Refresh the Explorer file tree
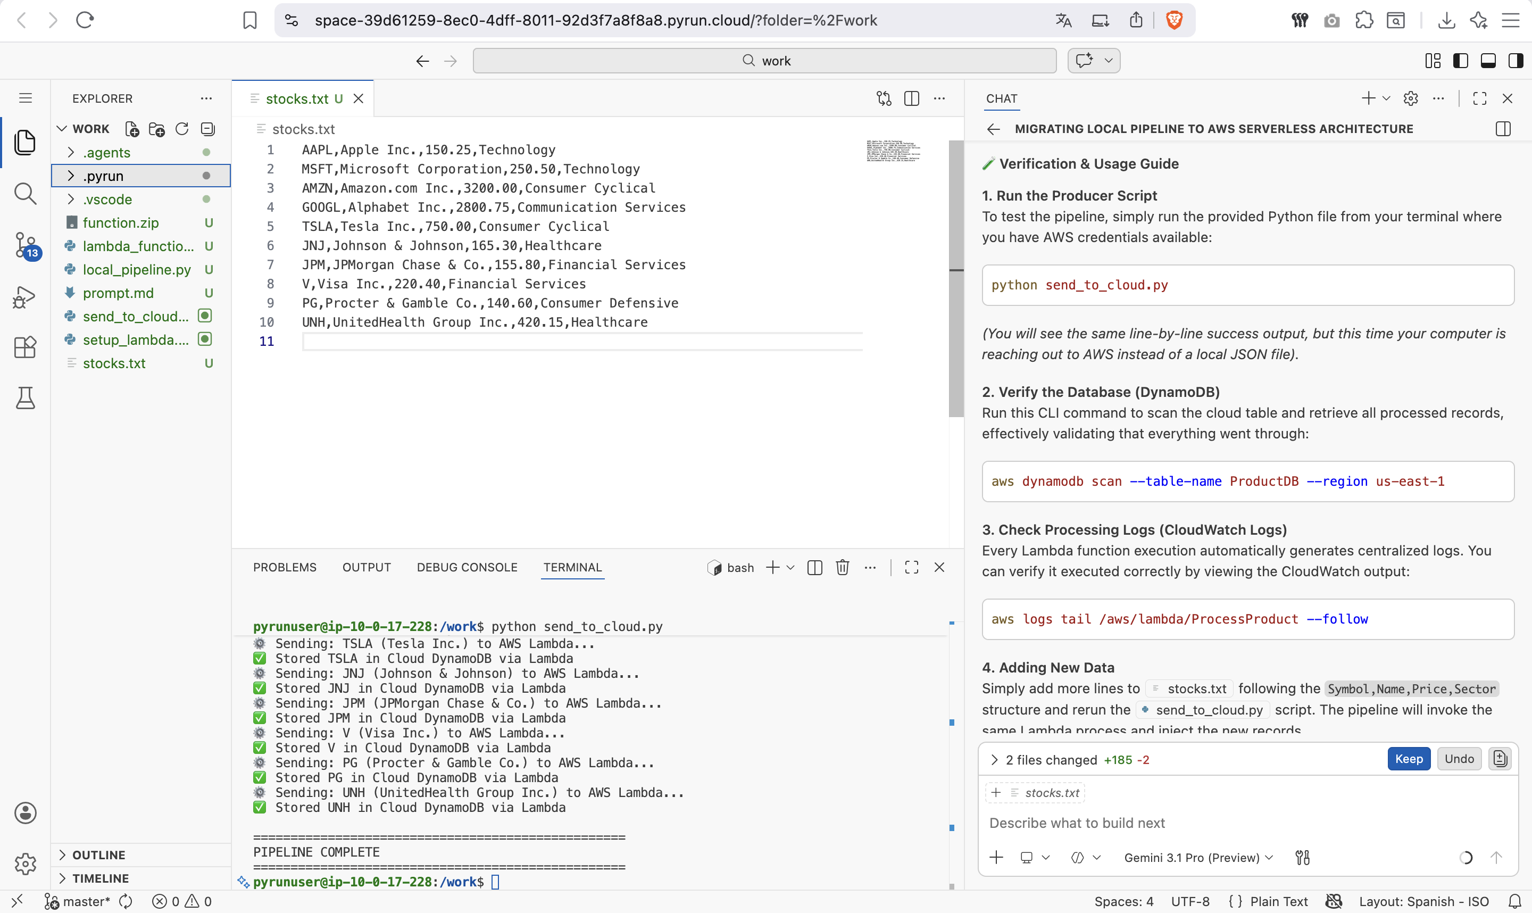This screenshot has height=913, width=1532. coord(182,129)
